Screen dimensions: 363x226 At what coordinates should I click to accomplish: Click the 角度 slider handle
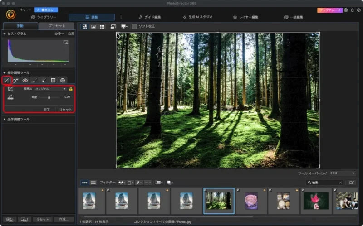click(x=49, y=97)
